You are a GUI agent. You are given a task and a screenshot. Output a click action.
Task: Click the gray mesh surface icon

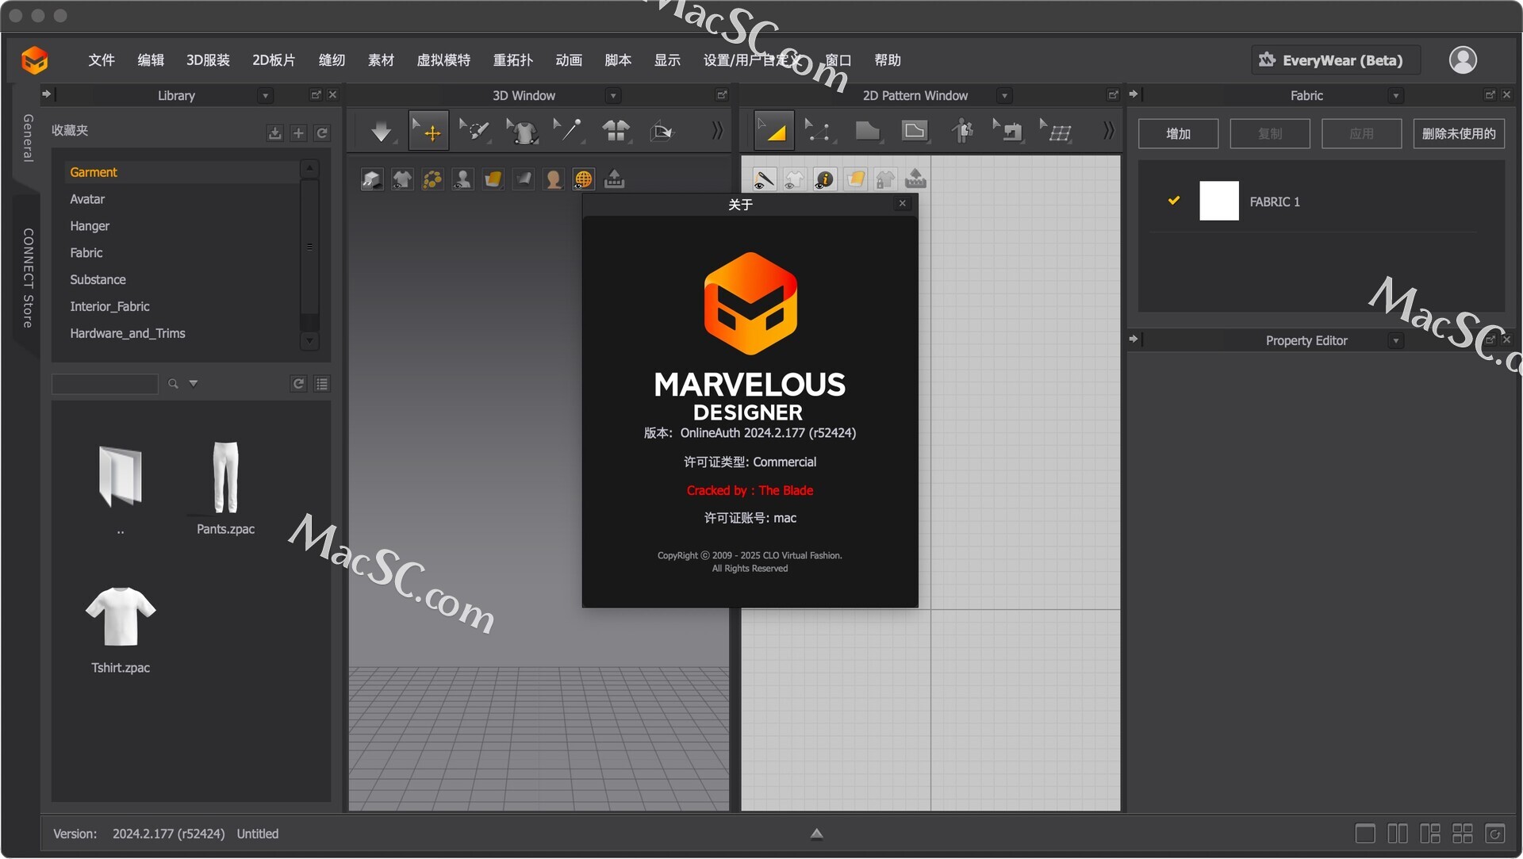(524, 180)
